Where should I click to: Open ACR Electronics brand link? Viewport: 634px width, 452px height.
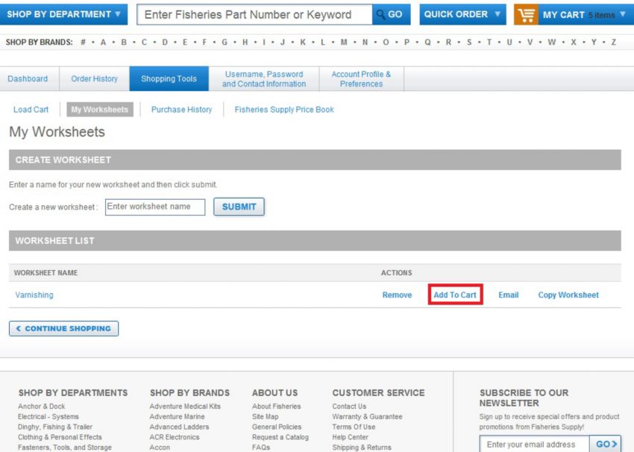click(x=175, y=437)
